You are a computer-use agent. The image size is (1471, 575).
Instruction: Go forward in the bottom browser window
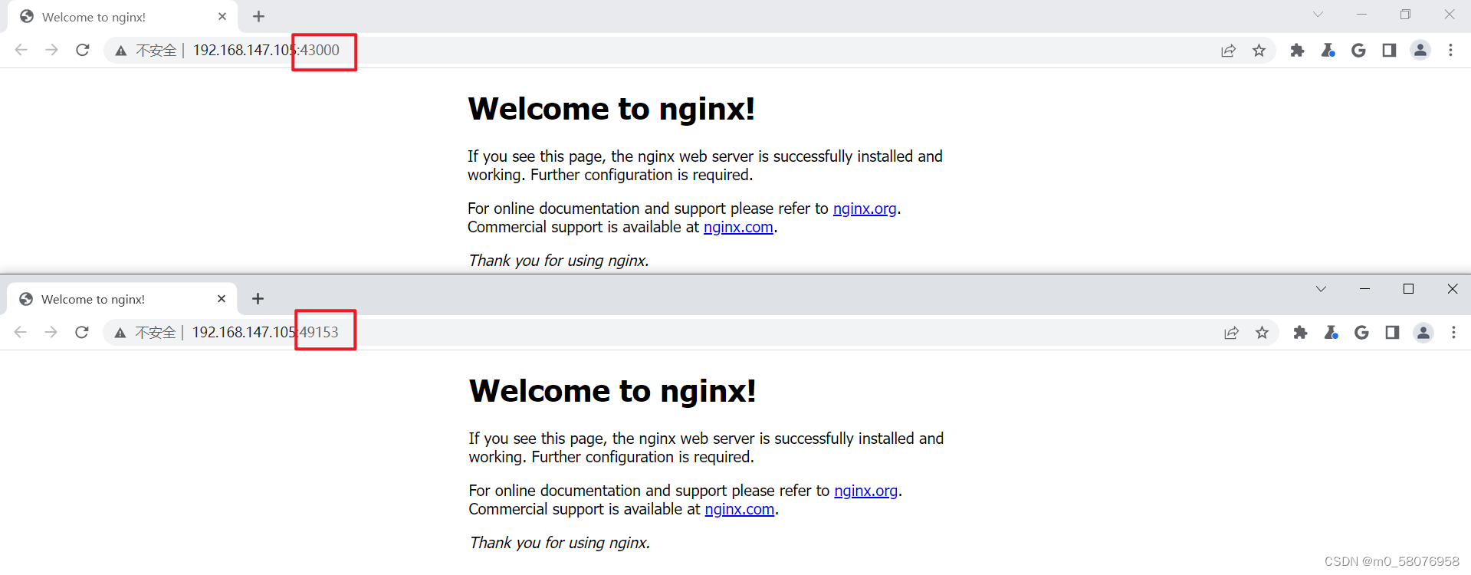tap(51, 332)
